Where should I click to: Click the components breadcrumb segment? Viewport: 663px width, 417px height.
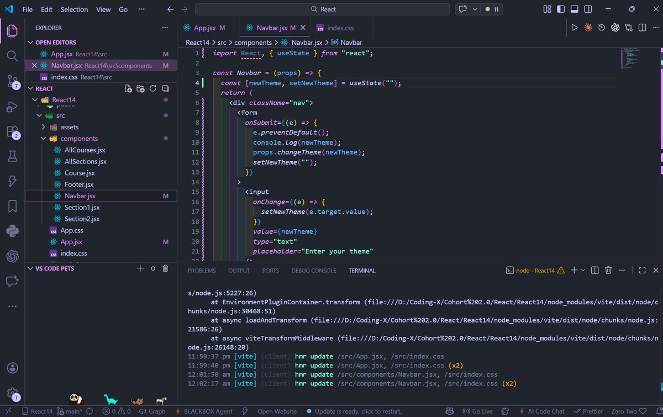coord(253,43)
